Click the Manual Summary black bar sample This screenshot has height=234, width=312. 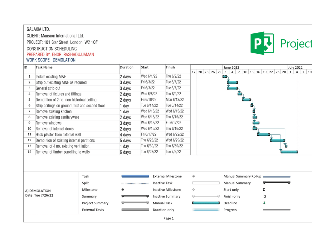coord(276,183)
